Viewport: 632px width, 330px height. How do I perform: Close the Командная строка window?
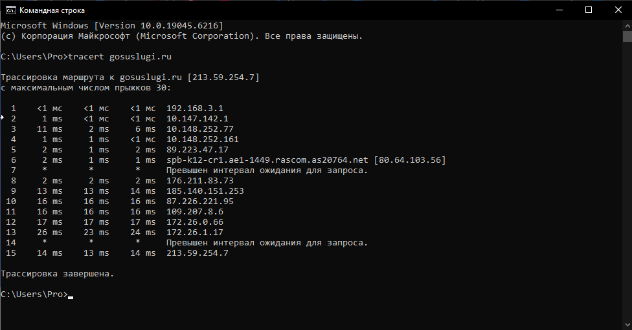click(x=618, y=10)
